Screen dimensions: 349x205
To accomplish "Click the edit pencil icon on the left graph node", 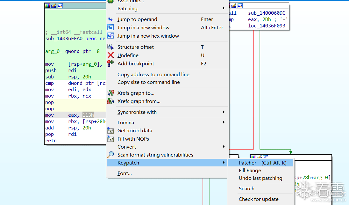I will point(54,6).
